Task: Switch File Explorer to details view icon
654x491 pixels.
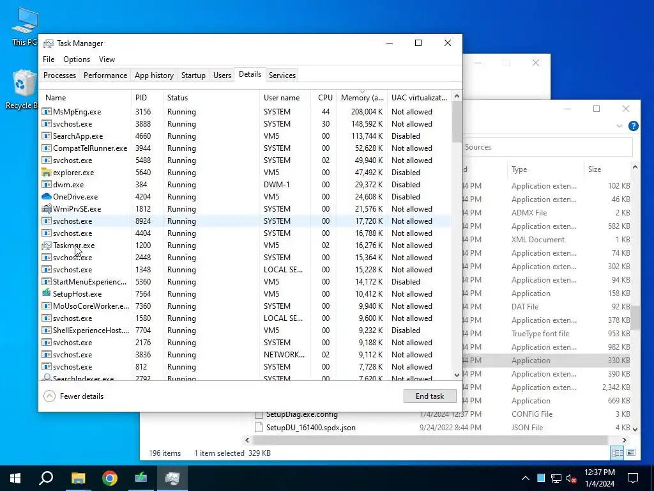Action: [618, 453]
